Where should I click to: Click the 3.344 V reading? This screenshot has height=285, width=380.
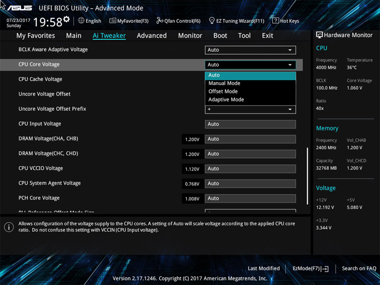324,228
